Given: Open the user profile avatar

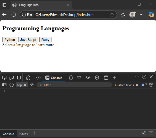Looking at the screenshot, I should tap(132, 14).
